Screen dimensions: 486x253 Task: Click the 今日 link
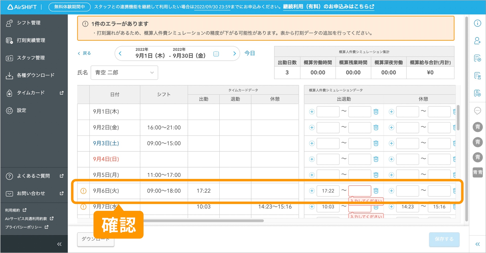250,53
